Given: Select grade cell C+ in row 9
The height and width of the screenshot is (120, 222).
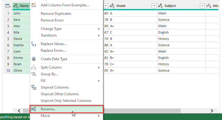Looking at the screenshot, I should [133, 64].
